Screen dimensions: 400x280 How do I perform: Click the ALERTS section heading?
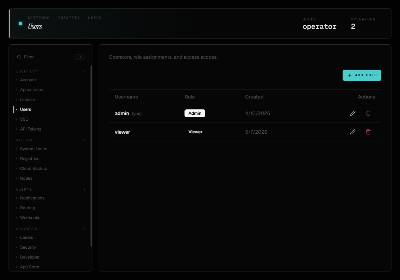(24, 190)
